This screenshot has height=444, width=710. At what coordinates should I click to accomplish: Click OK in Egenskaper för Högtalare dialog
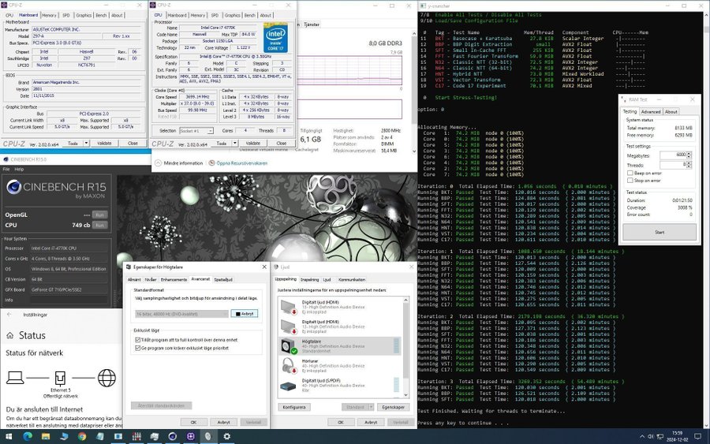coord(193,422)
